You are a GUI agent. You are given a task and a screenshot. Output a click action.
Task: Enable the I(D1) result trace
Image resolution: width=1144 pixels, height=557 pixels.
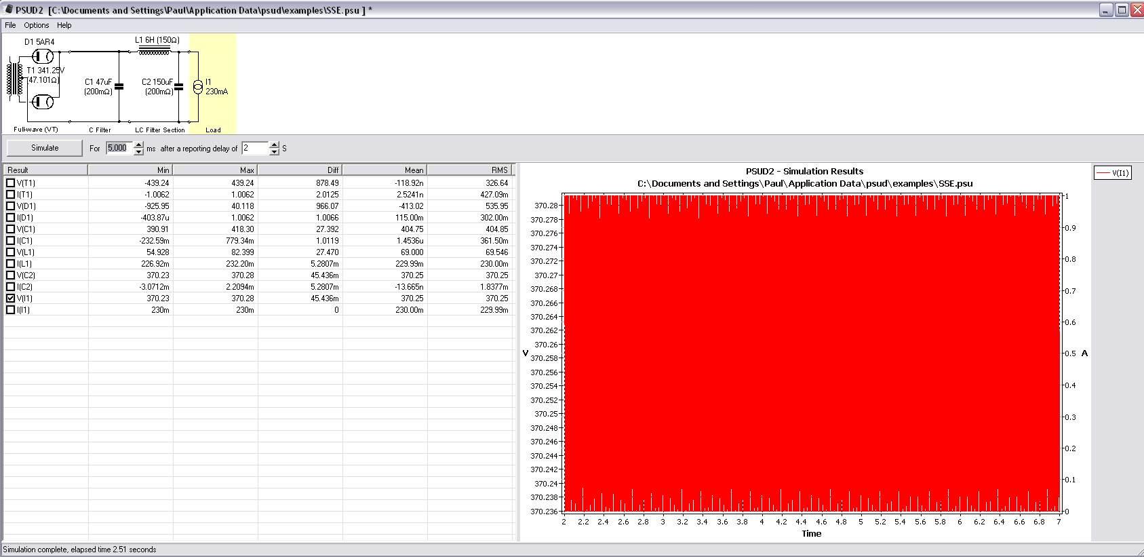click(x=10, y=218)
